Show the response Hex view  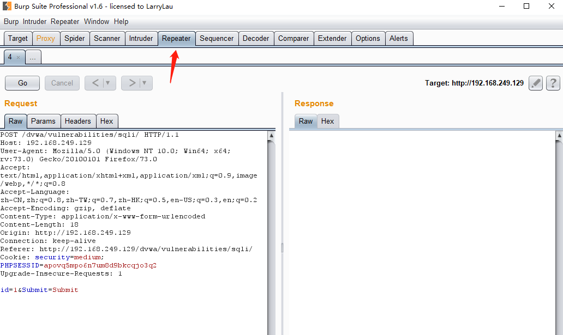pyautogui.click(x=327, y=121)
